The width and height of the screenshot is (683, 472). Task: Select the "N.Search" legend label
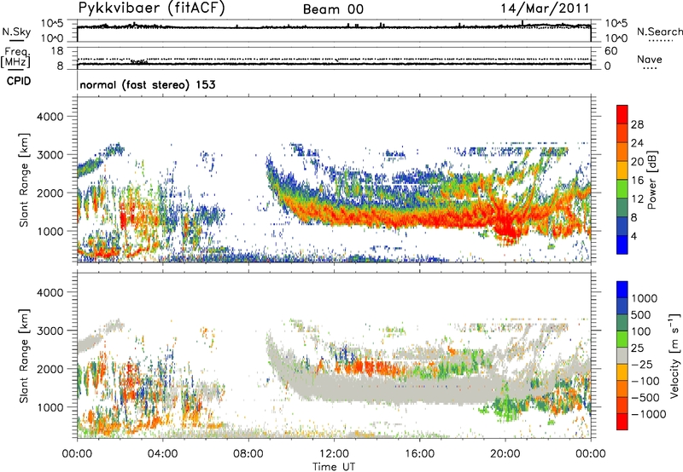pyautogui.click(x=659, y=32)
